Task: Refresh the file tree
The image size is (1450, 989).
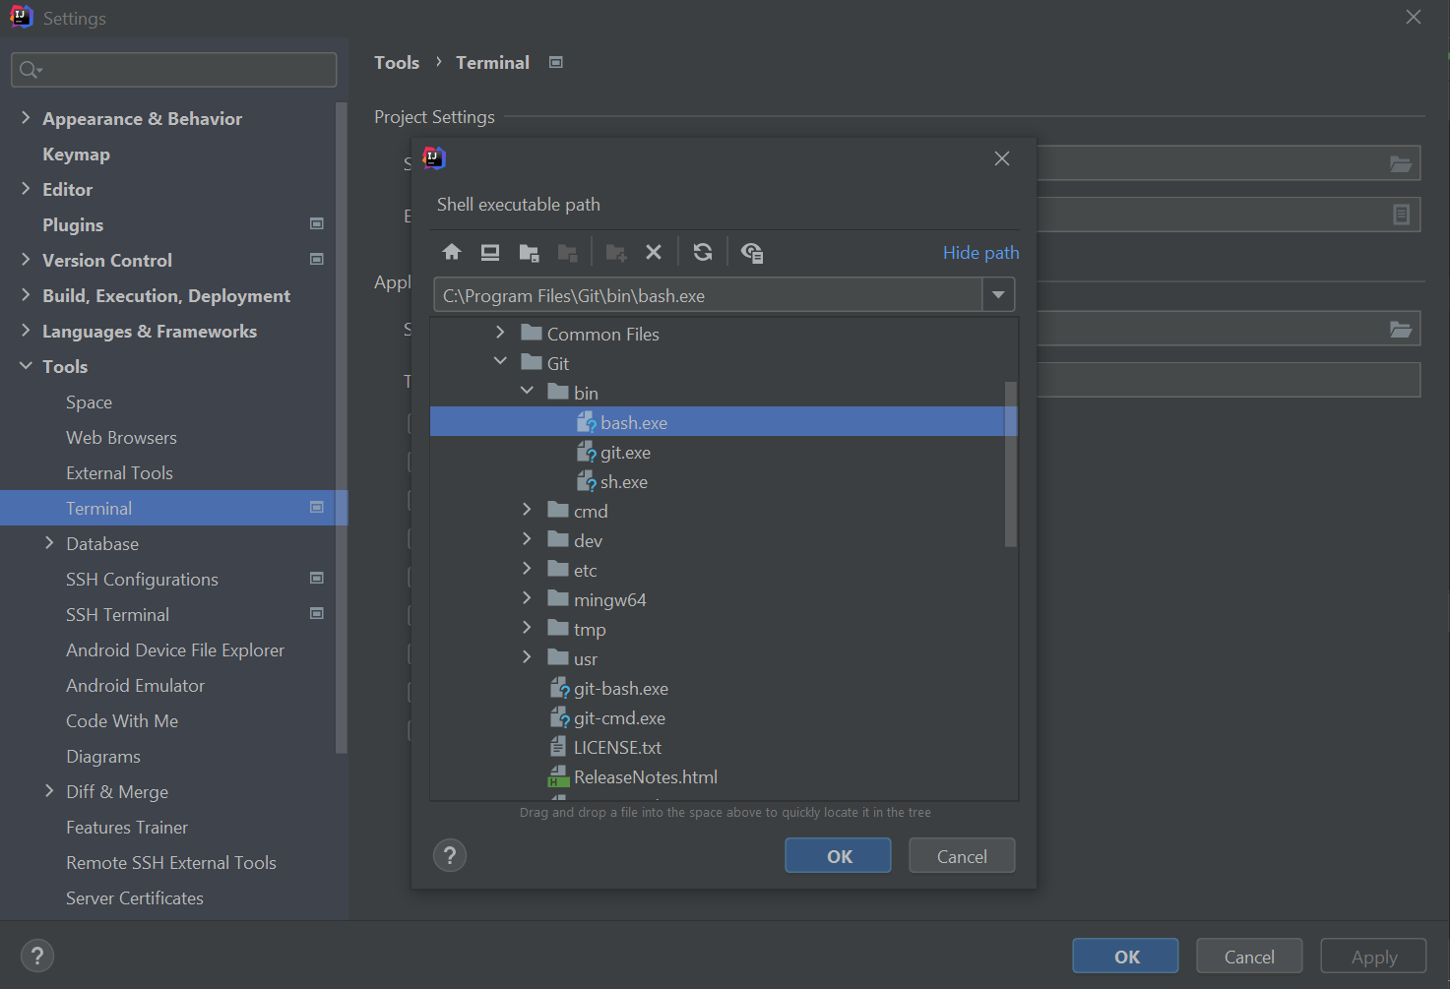Action: point(702,252)
